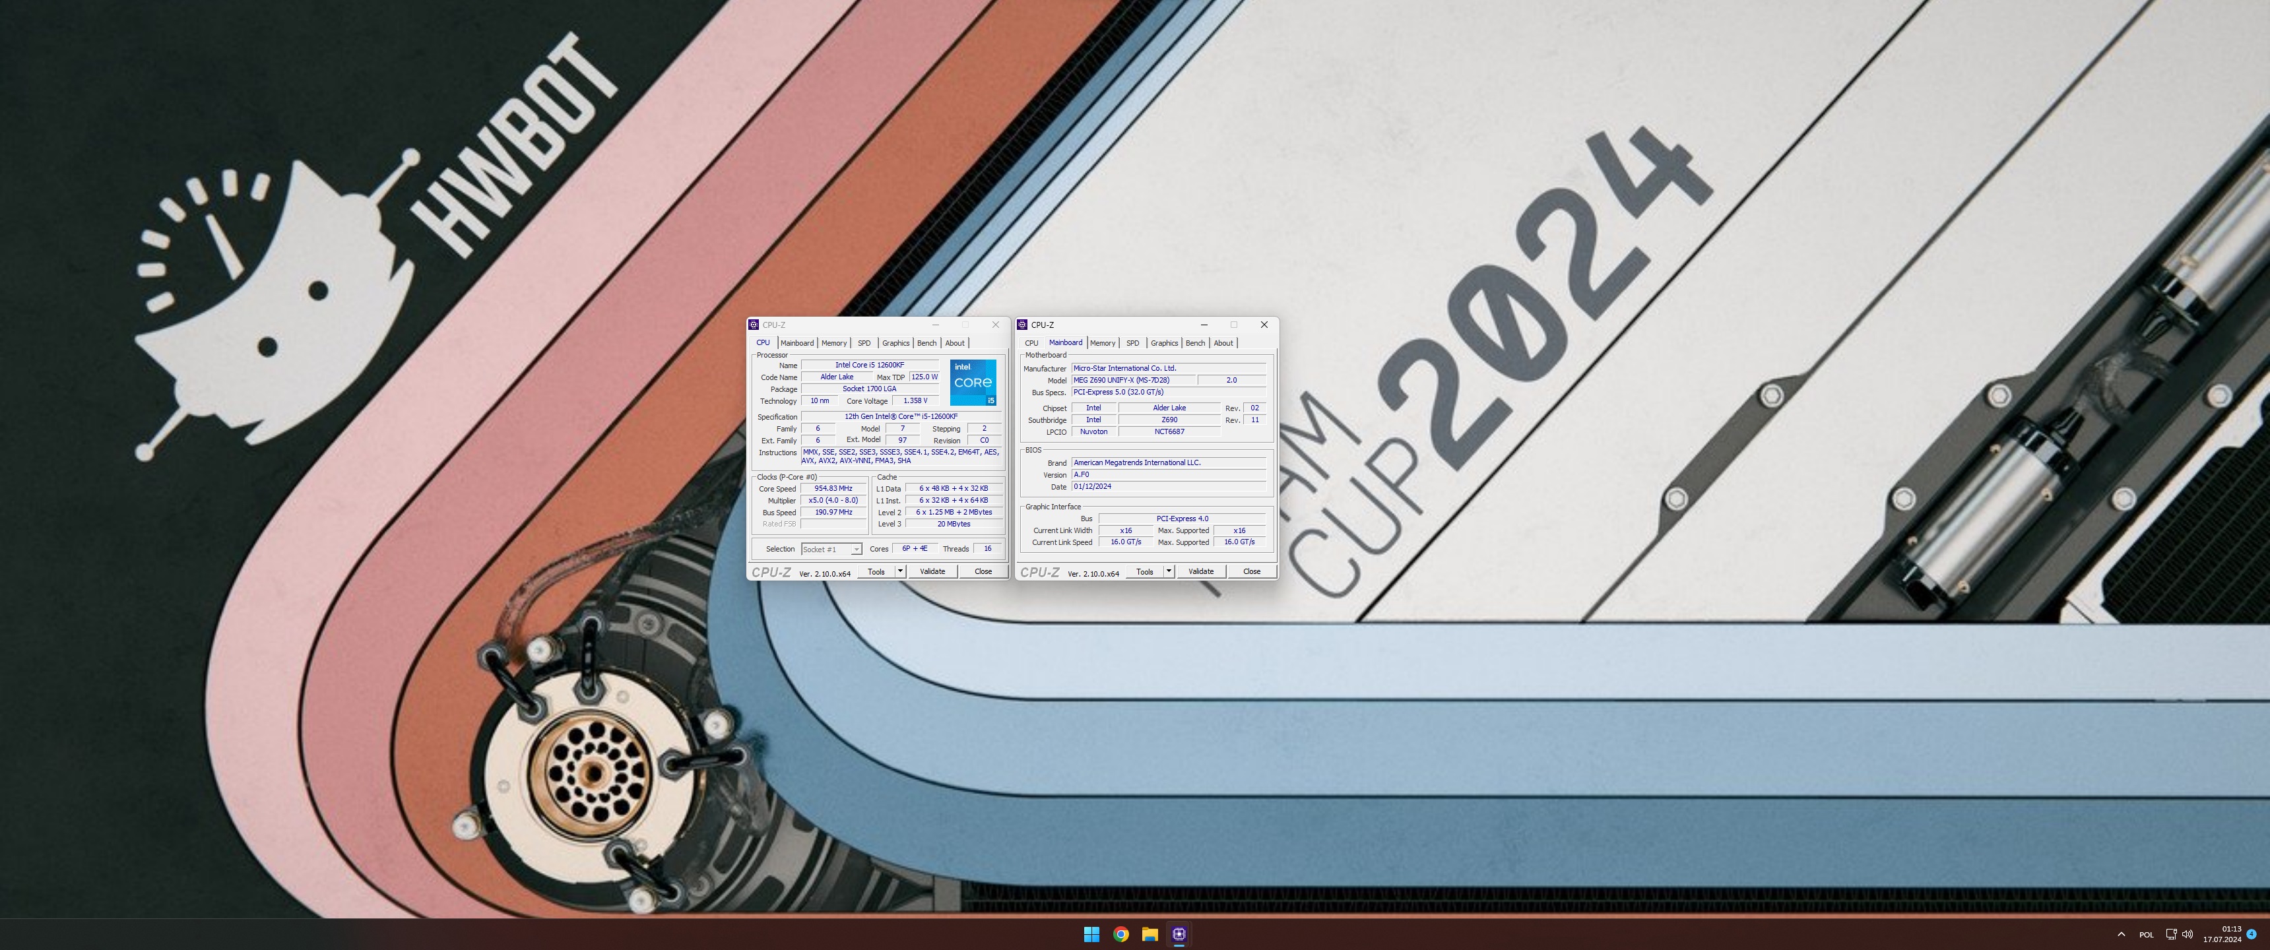Open the Socket #1 selection combo box
The height and width of the screenshot is (950, 2270).
tap(831, 549)
